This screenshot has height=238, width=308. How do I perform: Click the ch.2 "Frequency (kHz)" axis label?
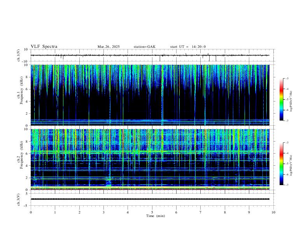click(x=22, y=154)
